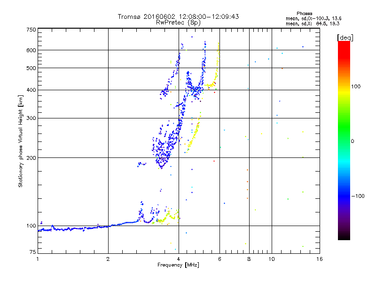Click the x-axis tick label '10'
The width and height of the screenshot is (376, 282).
pos(272,259)
